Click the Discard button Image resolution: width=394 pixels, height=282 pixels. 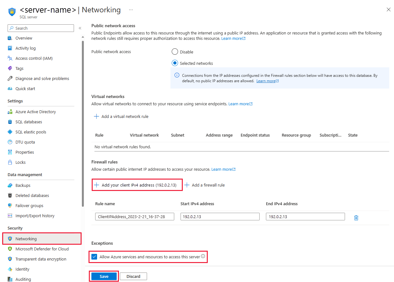[133, 276]
